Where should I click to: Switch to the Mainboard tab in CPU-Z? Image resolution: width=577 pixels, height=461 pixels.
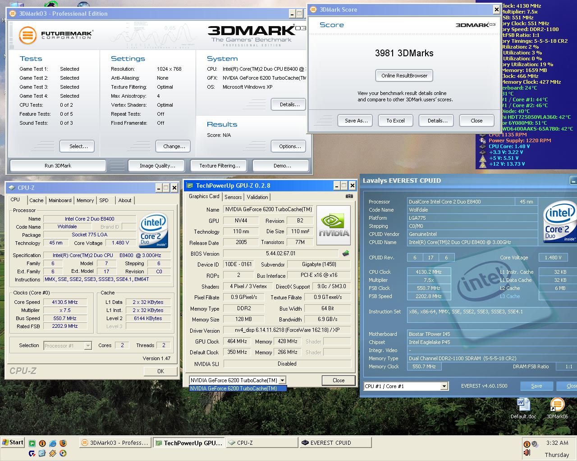[60, 200]
